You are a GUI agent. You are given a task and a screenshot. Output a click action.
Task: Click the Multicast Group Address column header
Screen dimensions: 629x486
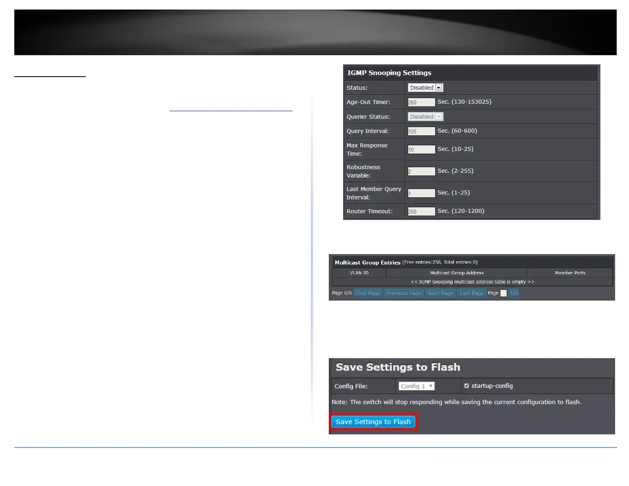pyautogui.click(x=457, y=273)
